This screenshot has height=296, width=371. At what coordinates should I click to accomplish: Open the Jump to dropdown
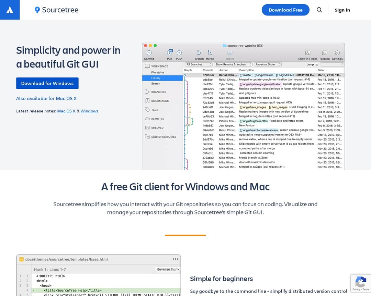(x=332, y=64)
